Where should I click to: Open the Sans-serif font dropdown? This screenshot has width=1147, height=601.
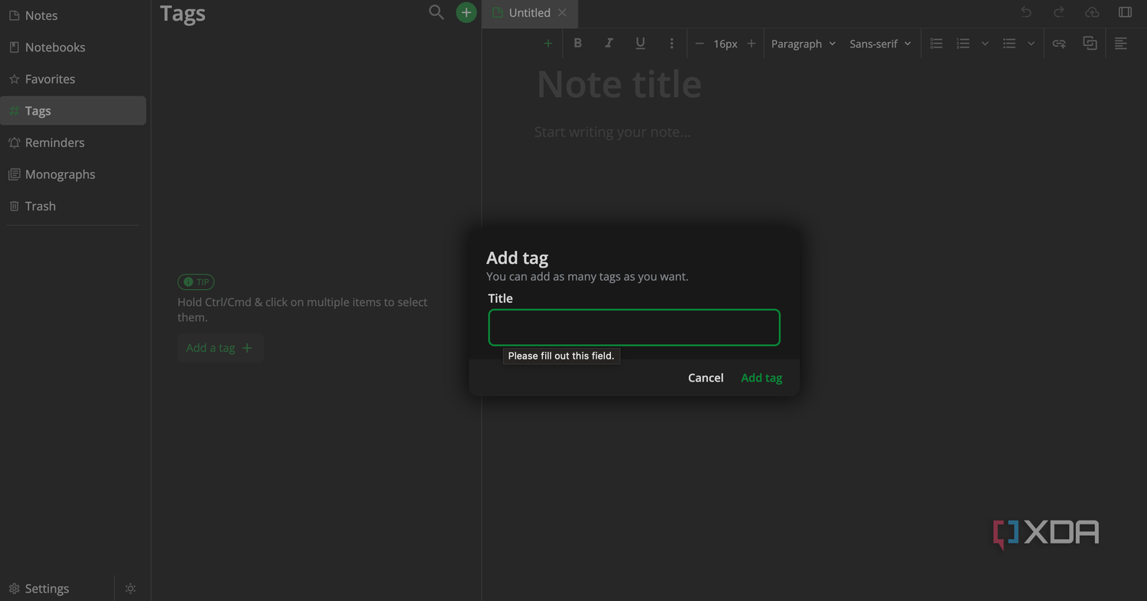point(880,44)
